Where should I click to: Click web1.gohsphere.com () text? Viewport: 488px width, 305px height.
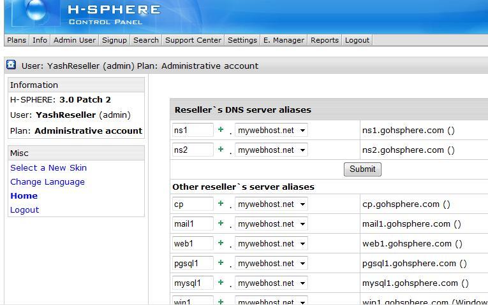click(x=412, y=244)
